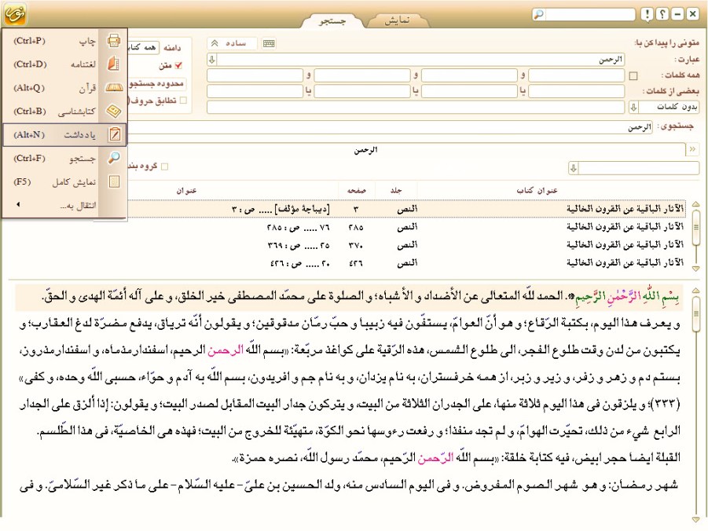708x531 pixels.
Task: Switch to the نمایش tab
Action: 398,20
